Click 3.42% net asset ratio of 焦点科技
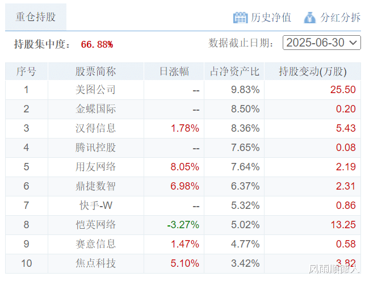Viewport: 365px width, 281px height. click(x=245, y=263)
